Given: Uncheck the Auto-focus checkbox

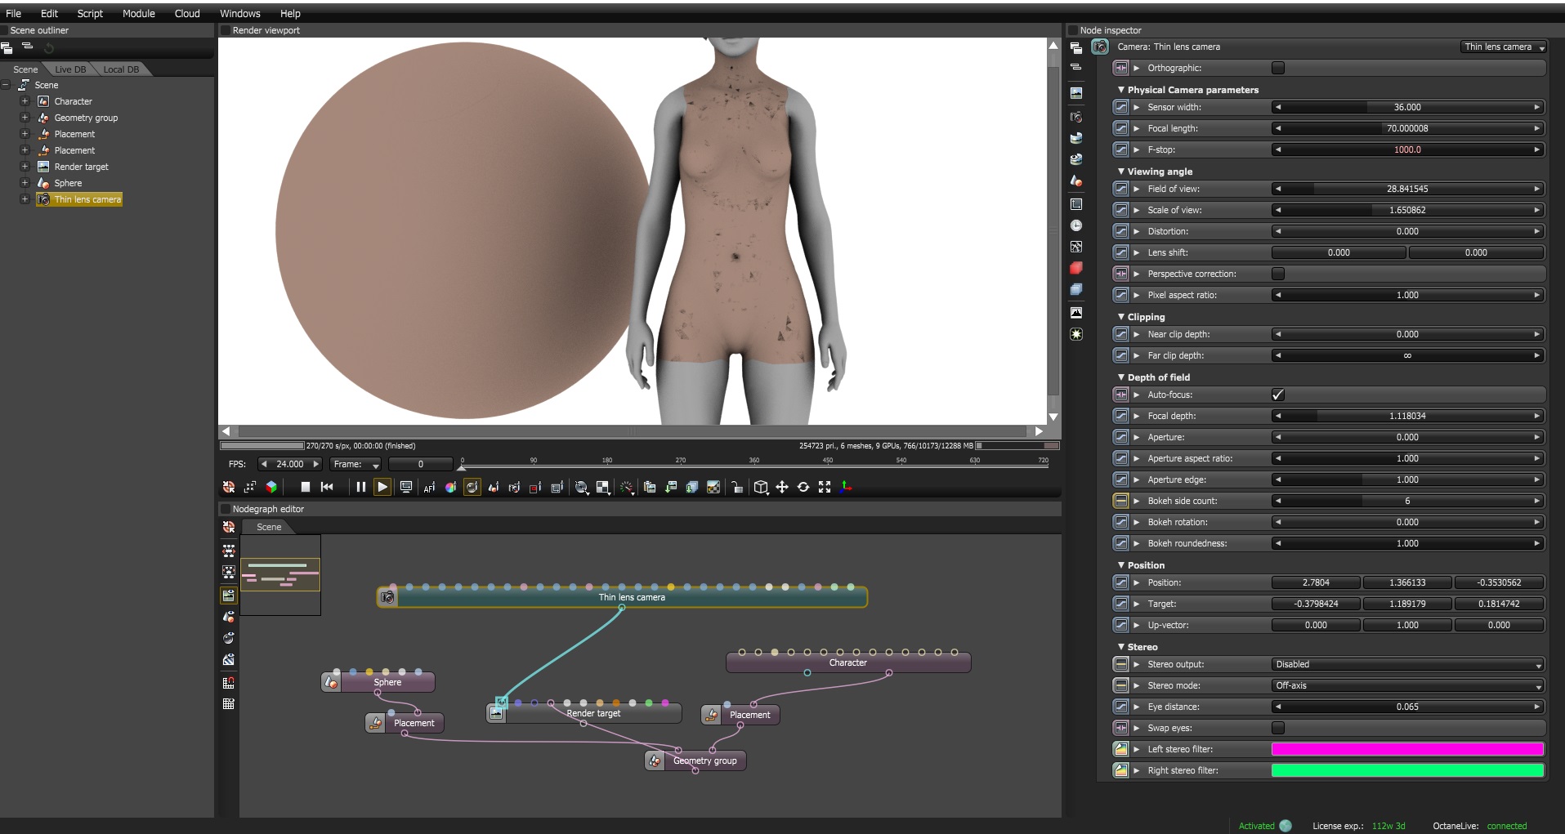Looking at the screenshot, I should (x=1278, y=395).
